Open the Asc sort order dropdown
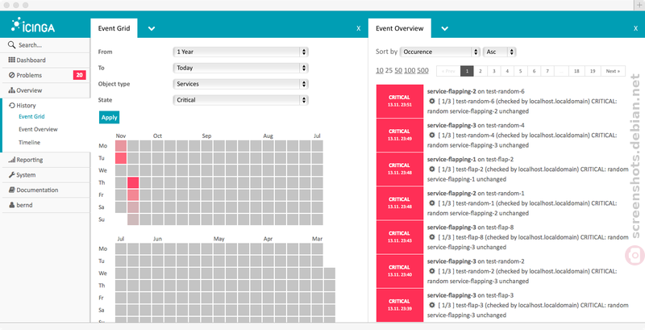This screenshot has width=645, height=330. coord(499,52)
